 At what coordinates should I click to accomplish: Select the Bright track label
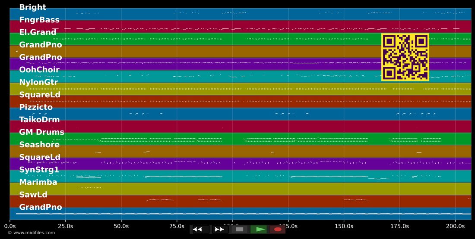click(33, 7)
